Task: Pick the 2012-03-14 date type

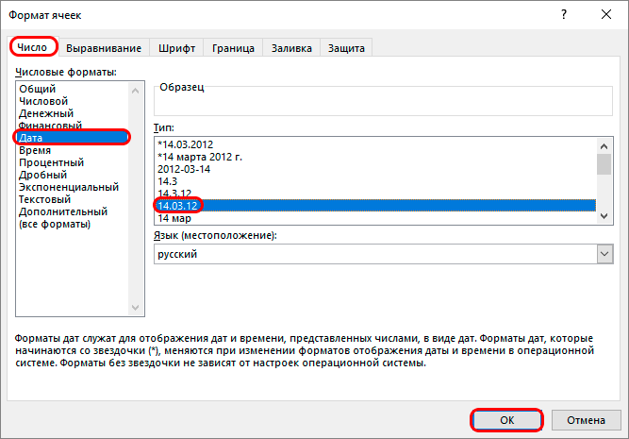Action: coord(184,169)
